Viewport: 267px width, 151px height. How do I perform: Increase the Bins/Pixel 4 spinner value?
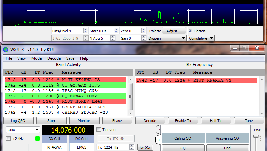click(x=86, y=30)
